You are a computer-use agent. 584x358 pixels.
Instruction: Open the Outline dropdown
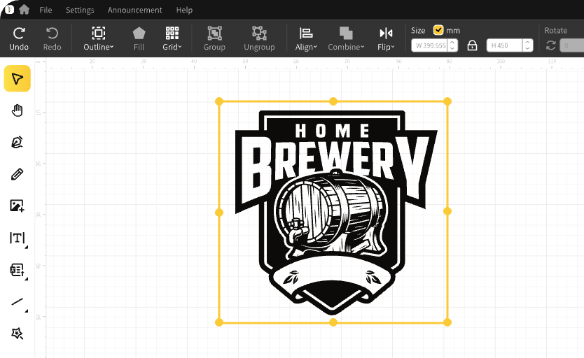coord(99,38)
